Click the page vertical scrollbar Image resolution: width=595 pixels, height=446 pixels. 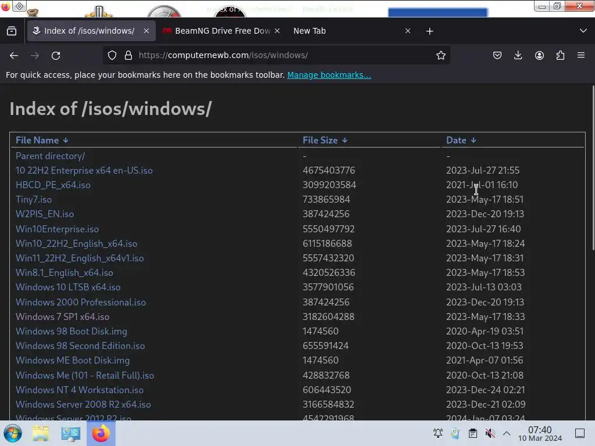coord(593,168)
